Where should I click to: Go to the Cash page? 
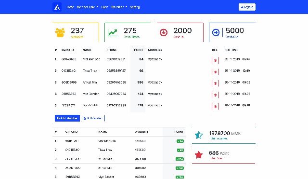point(104,7)
